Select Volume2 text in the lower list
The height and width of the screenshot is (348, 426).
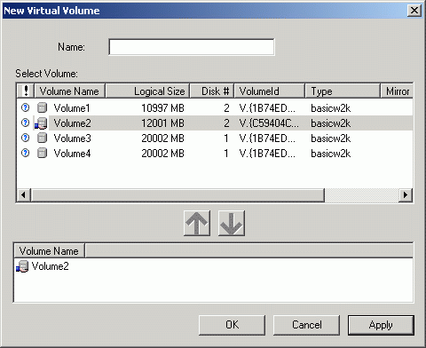[50, 266]
